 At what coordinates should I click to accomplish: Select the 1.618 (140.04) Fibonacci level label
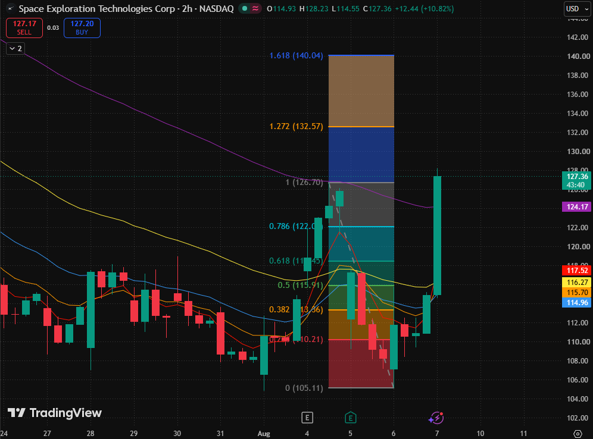point(296,55)
